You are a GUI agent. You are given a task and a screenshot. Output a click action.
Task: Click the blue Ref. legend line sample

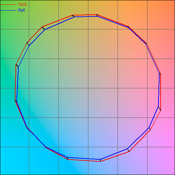[9, 11]
